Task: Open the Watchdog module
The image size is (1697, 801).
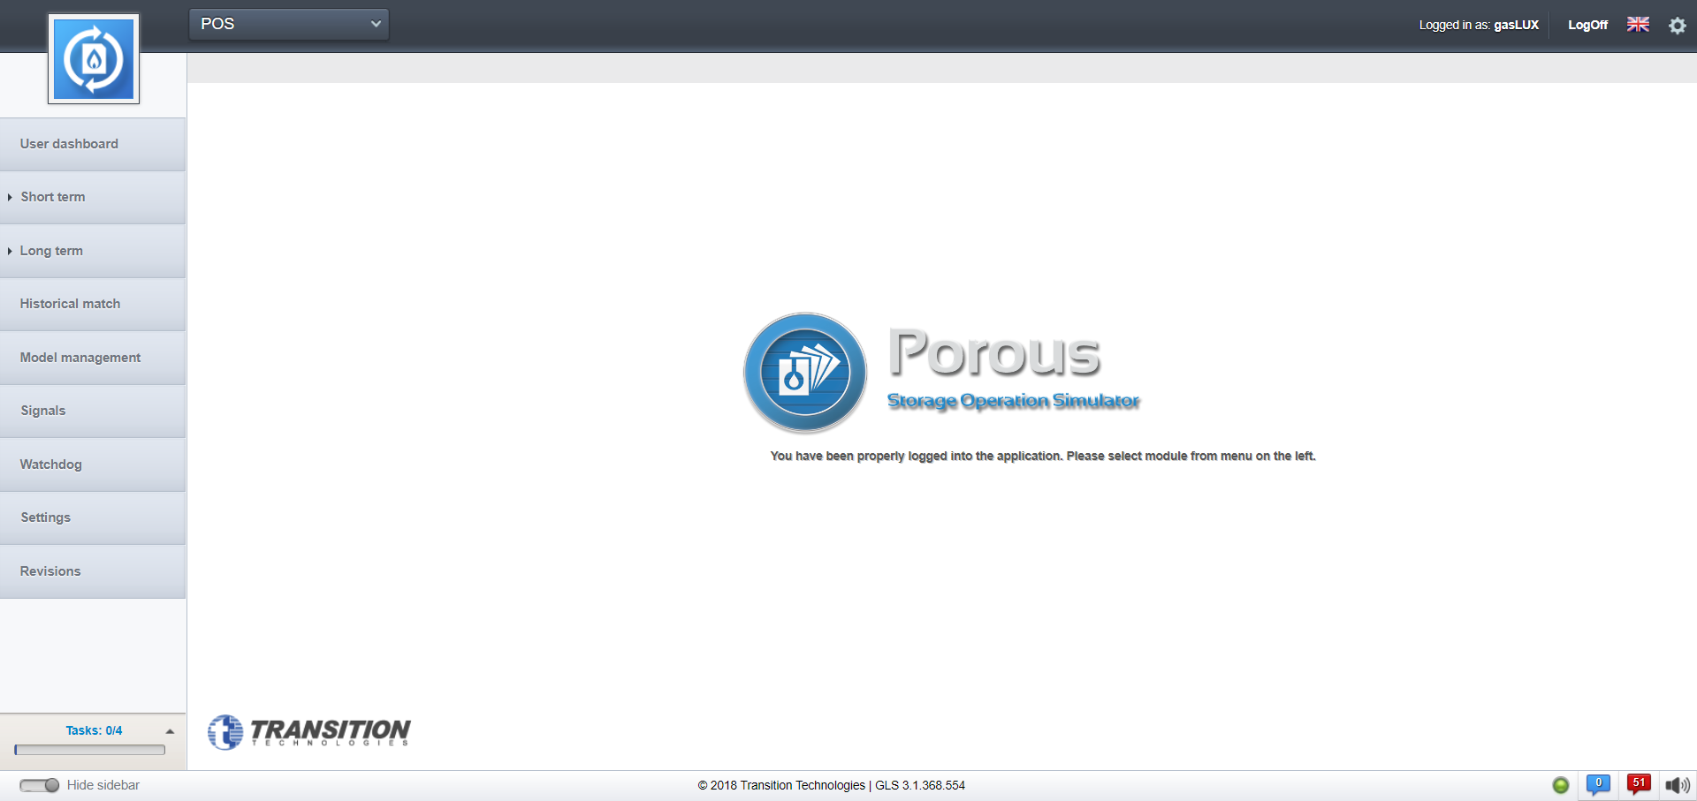Action: 51,465
